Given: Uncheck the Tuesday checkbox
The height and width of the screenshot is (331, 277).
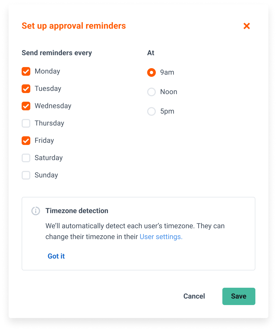Looking at the screenshot, I should click(x=26, y=89).
